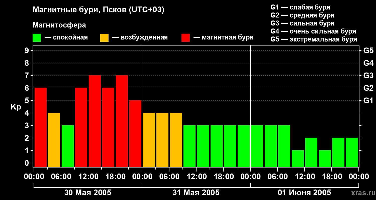
Task: Select the 30 May 21:00–00:00 Kp 5 bar
Action: (x=135, y=133)
